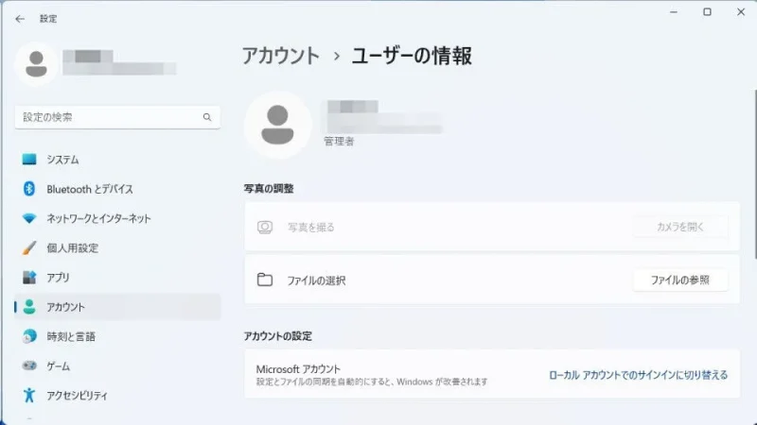
Task: Open the システム settings page
Action: (x=117, y=159)
